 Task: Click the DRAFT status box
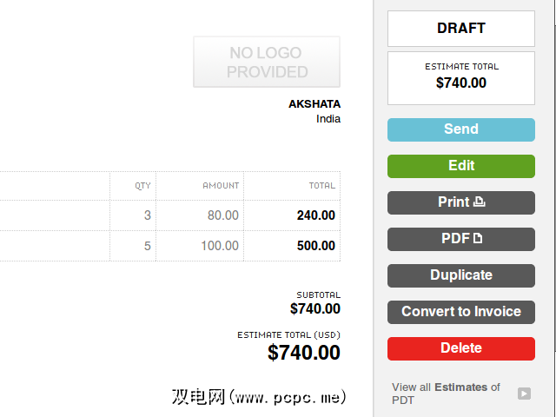click(461, 29)
